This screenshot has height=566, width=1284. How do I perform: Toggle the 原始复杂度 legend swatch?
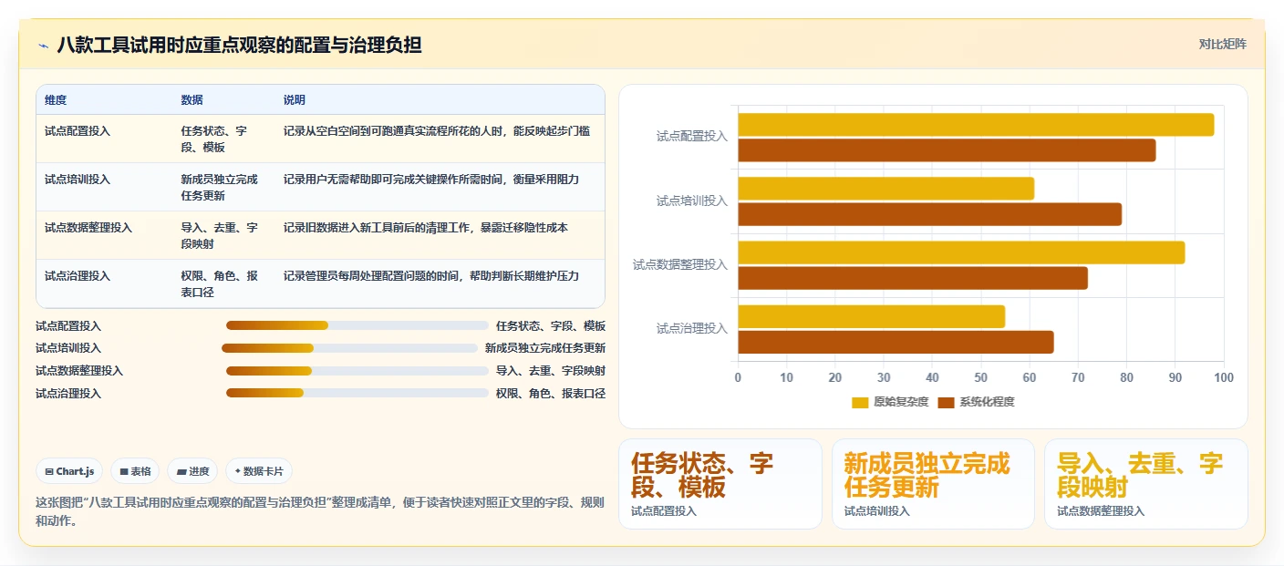(860, 402)
